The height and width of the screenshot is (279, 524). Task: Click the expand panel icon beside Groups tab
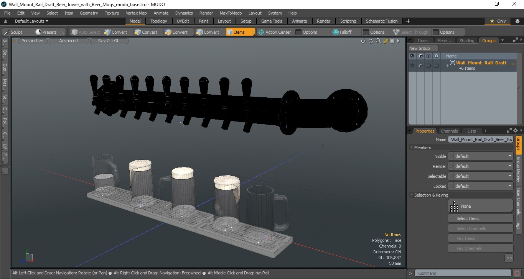coord(515,40)
